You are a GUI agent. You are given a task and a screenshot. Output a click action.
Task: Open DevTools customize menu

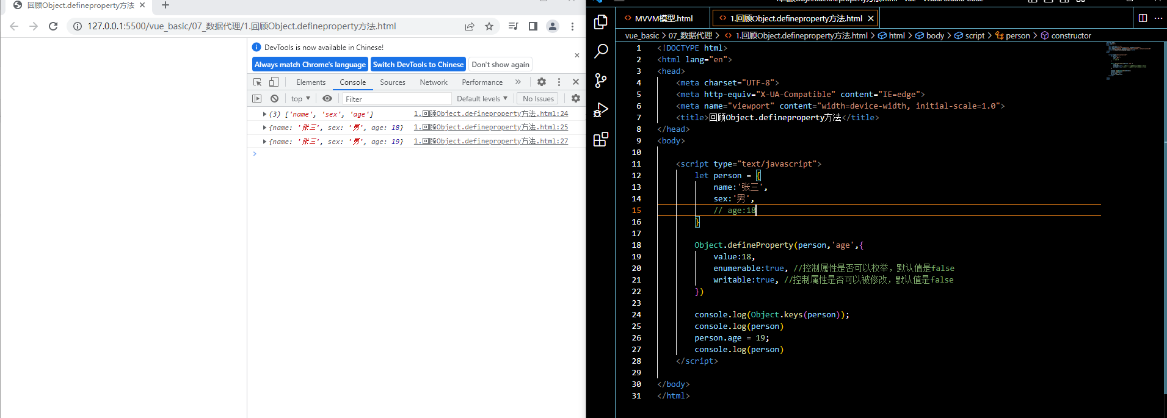[x=559, y=82]
